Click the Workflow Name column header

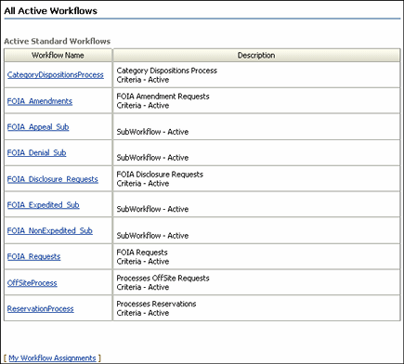(58, 56)
